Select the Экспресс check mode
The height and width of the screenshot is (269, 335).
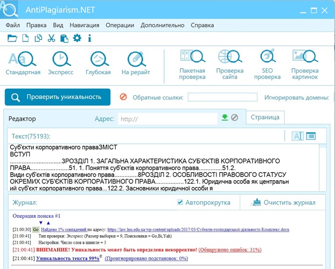click(x=61, y=63)
